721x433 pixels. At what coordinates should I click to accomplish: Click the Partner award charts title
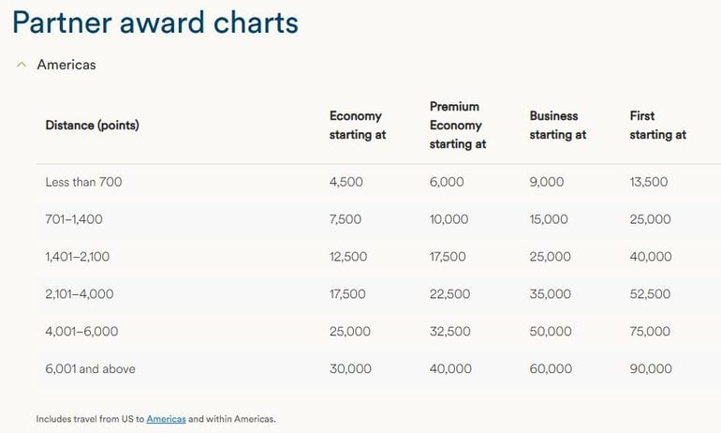[x=155, y=22]
